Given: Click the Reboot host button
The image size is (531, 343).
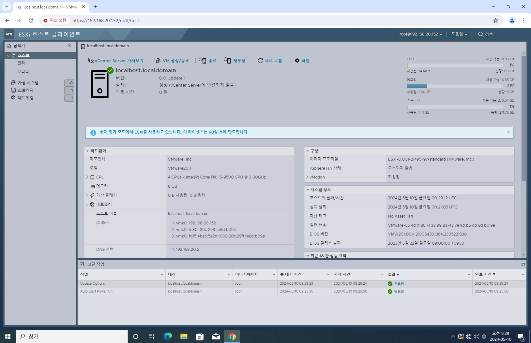Looking at the screenshot, I should (235, 61).
